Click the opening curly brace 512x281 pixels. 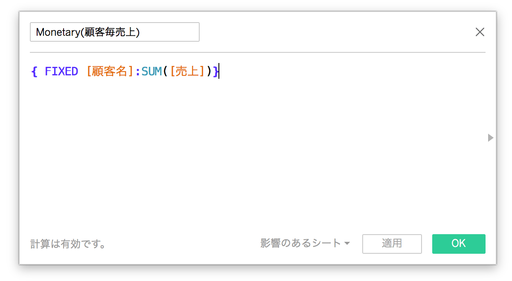35,72
